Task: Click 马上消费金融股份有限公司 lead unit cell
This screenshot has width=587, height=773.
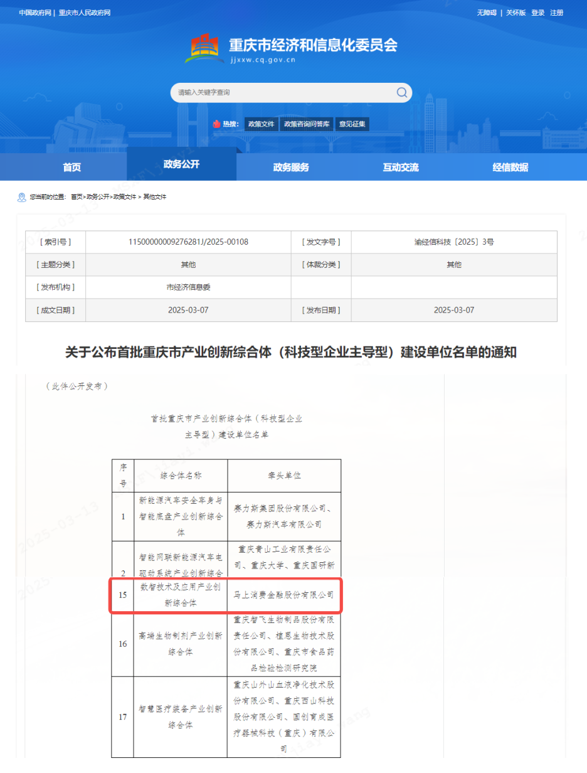Action: click(x=284, y=595)
